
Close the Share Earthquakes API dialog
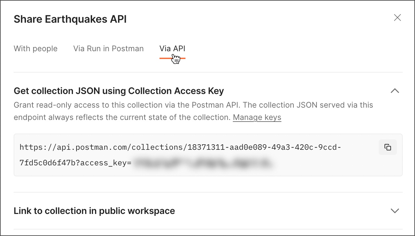click(x=397, y=18)
